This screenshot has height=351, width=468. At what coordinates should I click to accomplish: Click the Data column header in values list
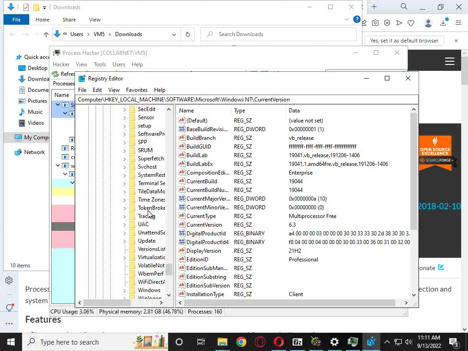point(348,111)
